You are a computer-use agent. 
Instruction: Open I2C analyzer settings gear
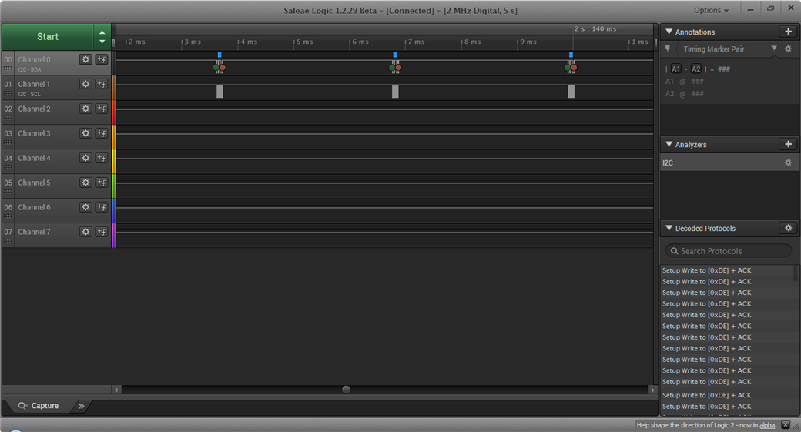pos(788,162)
